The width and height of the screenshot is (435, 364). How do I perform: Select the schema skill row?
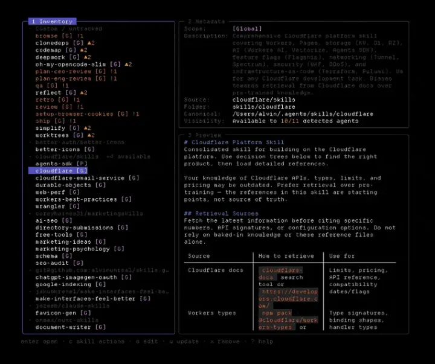[54, 256]
